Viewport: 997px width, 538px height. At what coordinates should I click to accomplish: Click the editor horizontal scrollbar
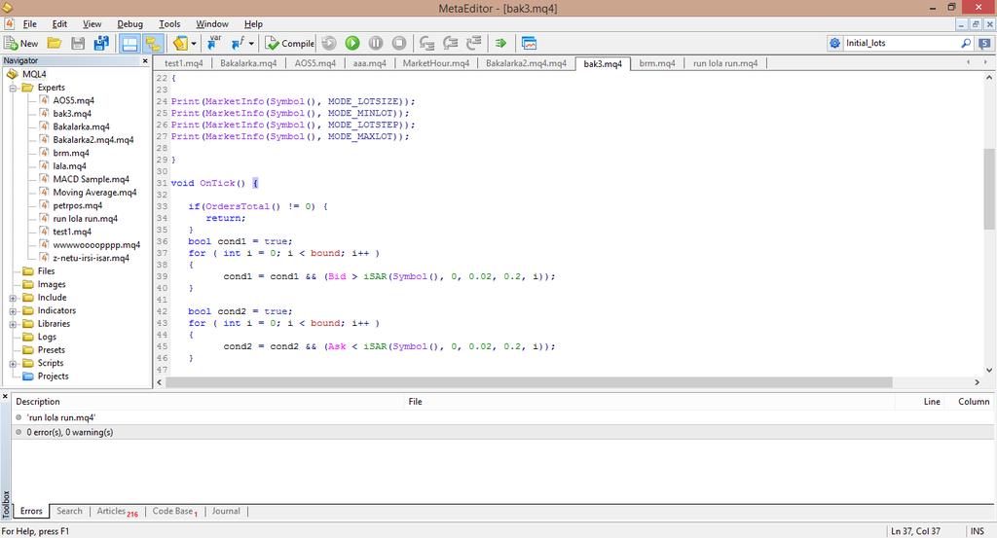coord(530,382)
